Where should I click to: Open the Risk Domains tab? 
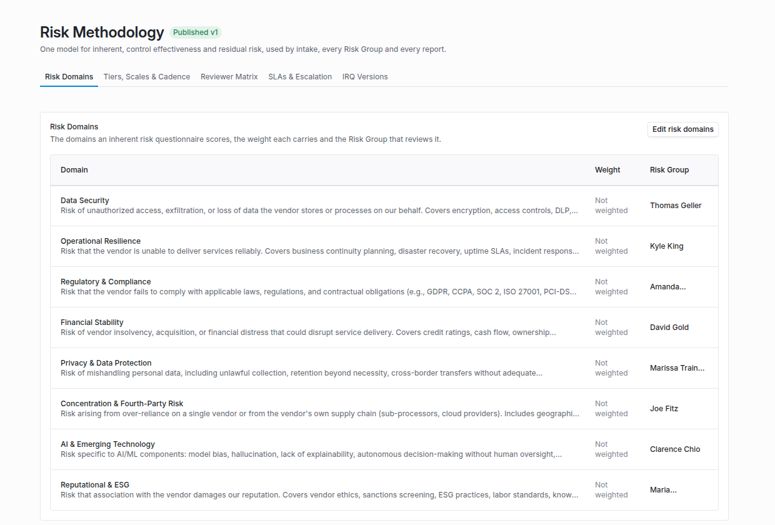(69, 77)
